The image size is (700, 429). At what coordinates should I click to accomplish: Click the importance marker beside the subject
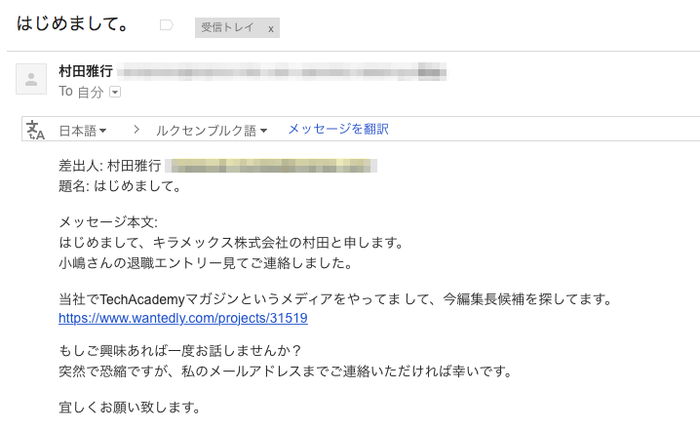[166, 25]
